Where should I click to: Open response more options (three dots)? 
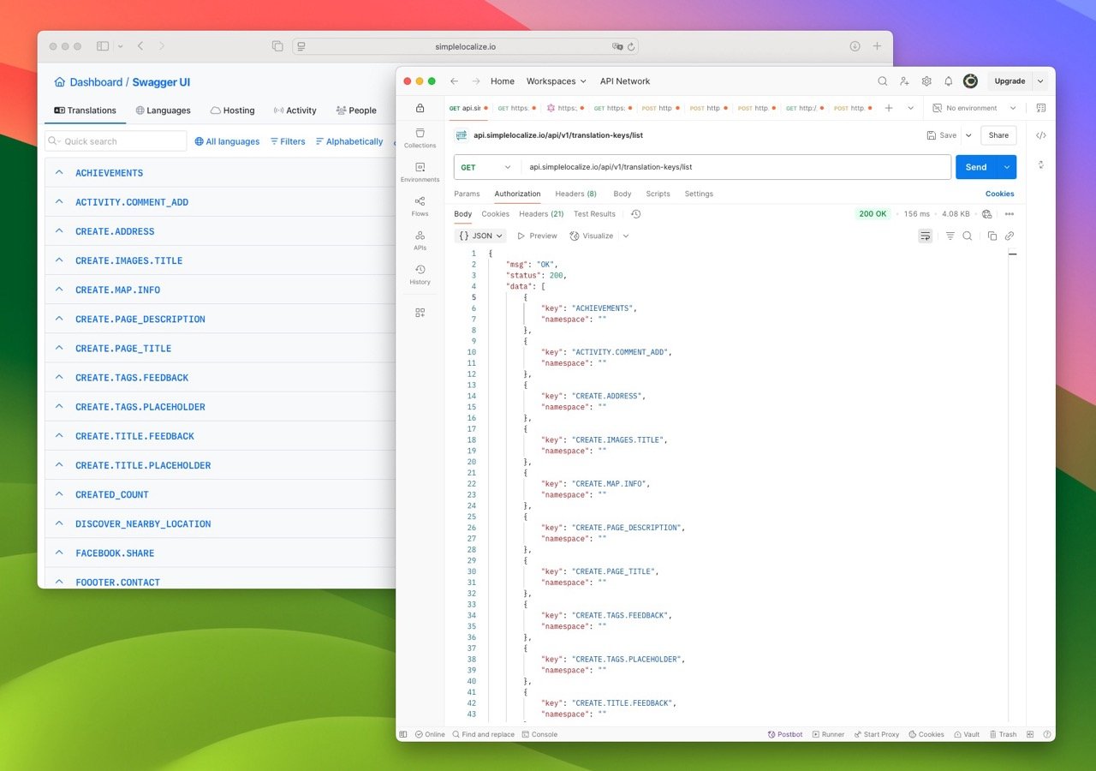point(1010,214)
